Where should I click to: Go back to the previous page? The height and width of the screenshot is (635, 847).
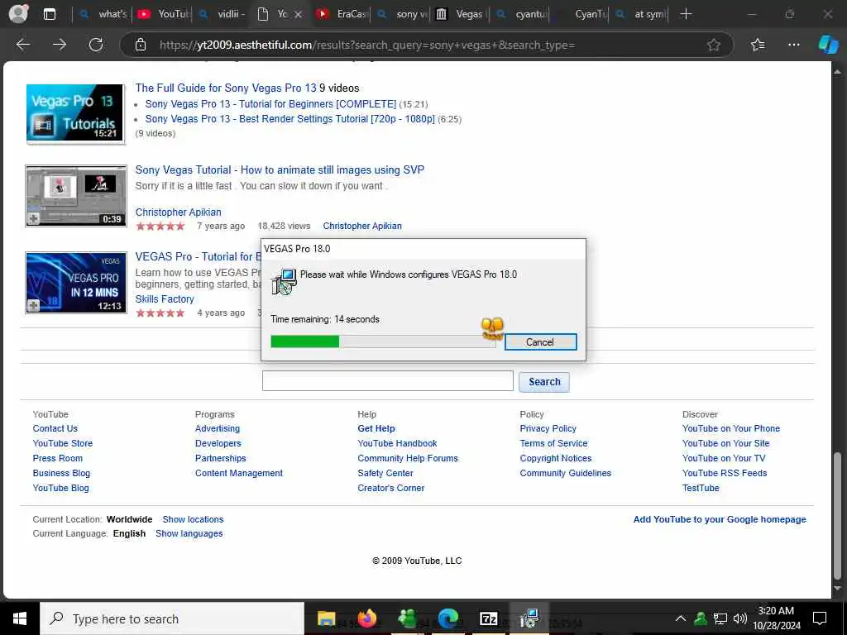23,45
